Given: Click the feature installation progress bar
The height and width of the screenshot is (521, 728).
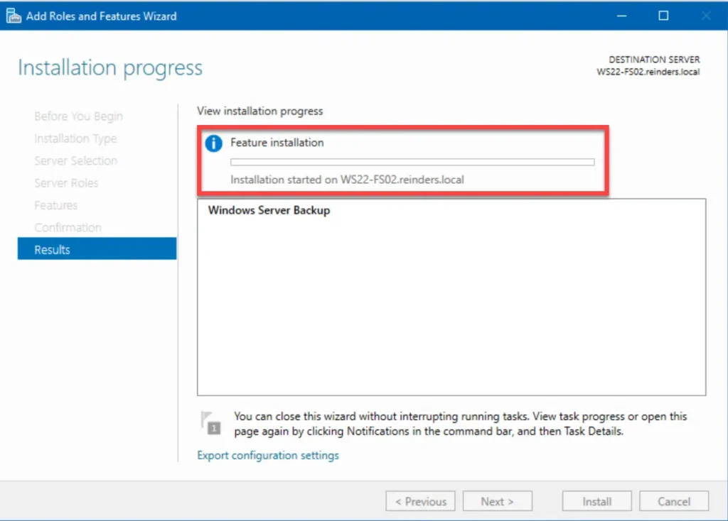Looking at the screenshot, I should click(412, 162).
